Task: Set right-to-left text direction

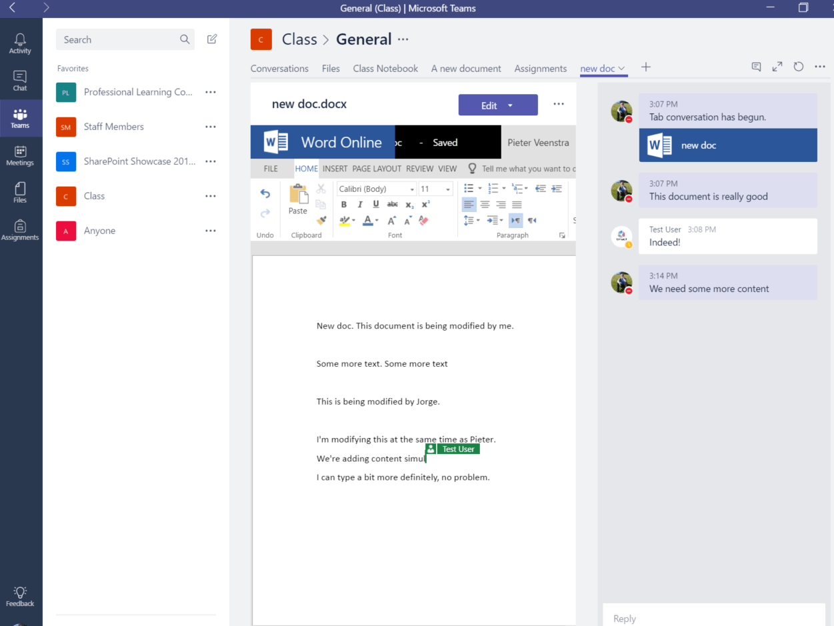Action: pyautogui.click(x=532, y=221)
